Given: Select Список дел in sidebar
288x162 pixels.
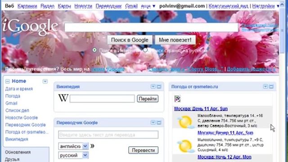Looking at the screenshot, I should [x=17, y=110].
